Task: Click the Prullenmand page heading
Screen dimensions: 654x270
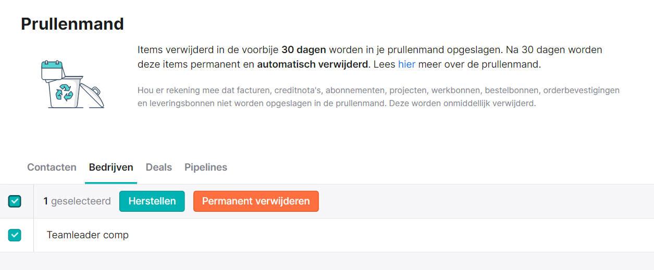Action: [72, 24]
